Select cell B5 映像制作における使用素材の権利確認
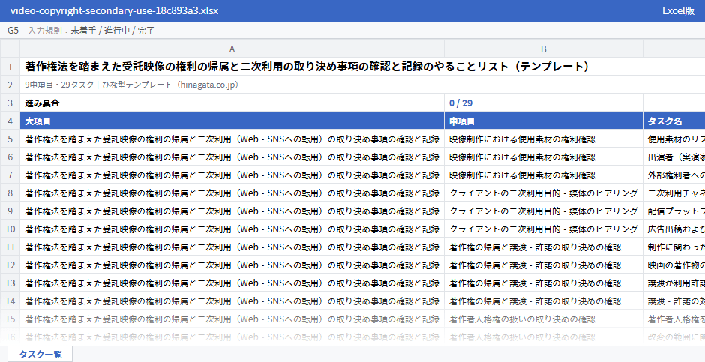705x362 pixels. pos(544,139)
